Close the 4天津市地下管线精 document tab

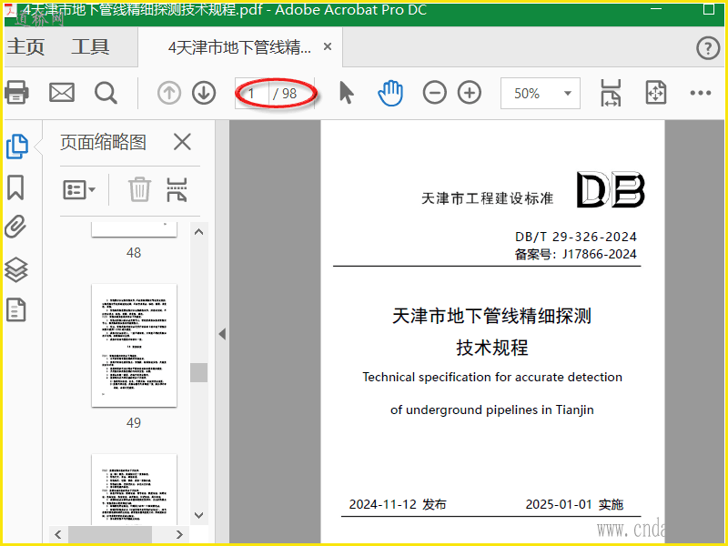click(x=328, y=46)
